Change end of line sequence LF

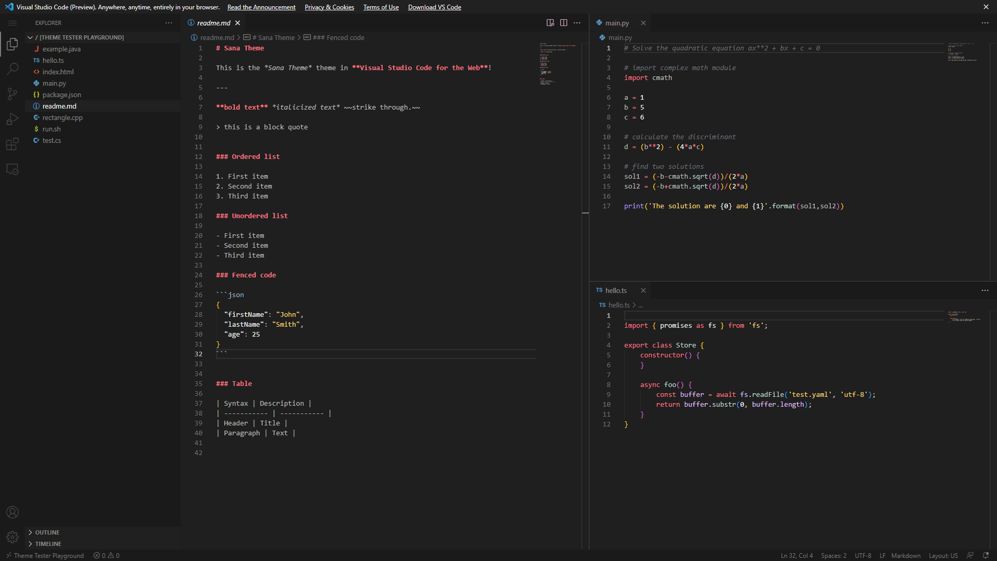(x=882, y=555)
